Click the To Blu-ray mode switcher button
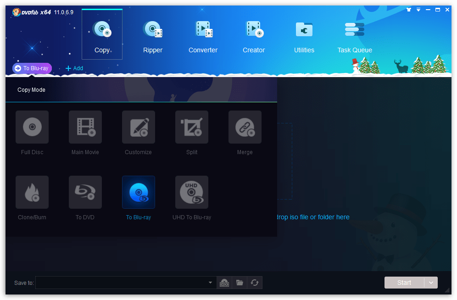Image resolution: width=457 pixels, height=300 pixels. pos(32,68)
